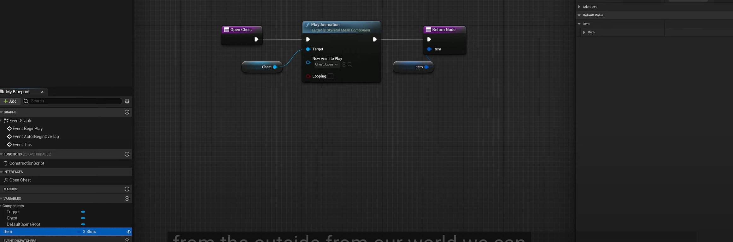Image resolution: width=733 pixels, height=242 pixels.
Task: Select Event ActorBeginOverlap entry
Action: 36,136
